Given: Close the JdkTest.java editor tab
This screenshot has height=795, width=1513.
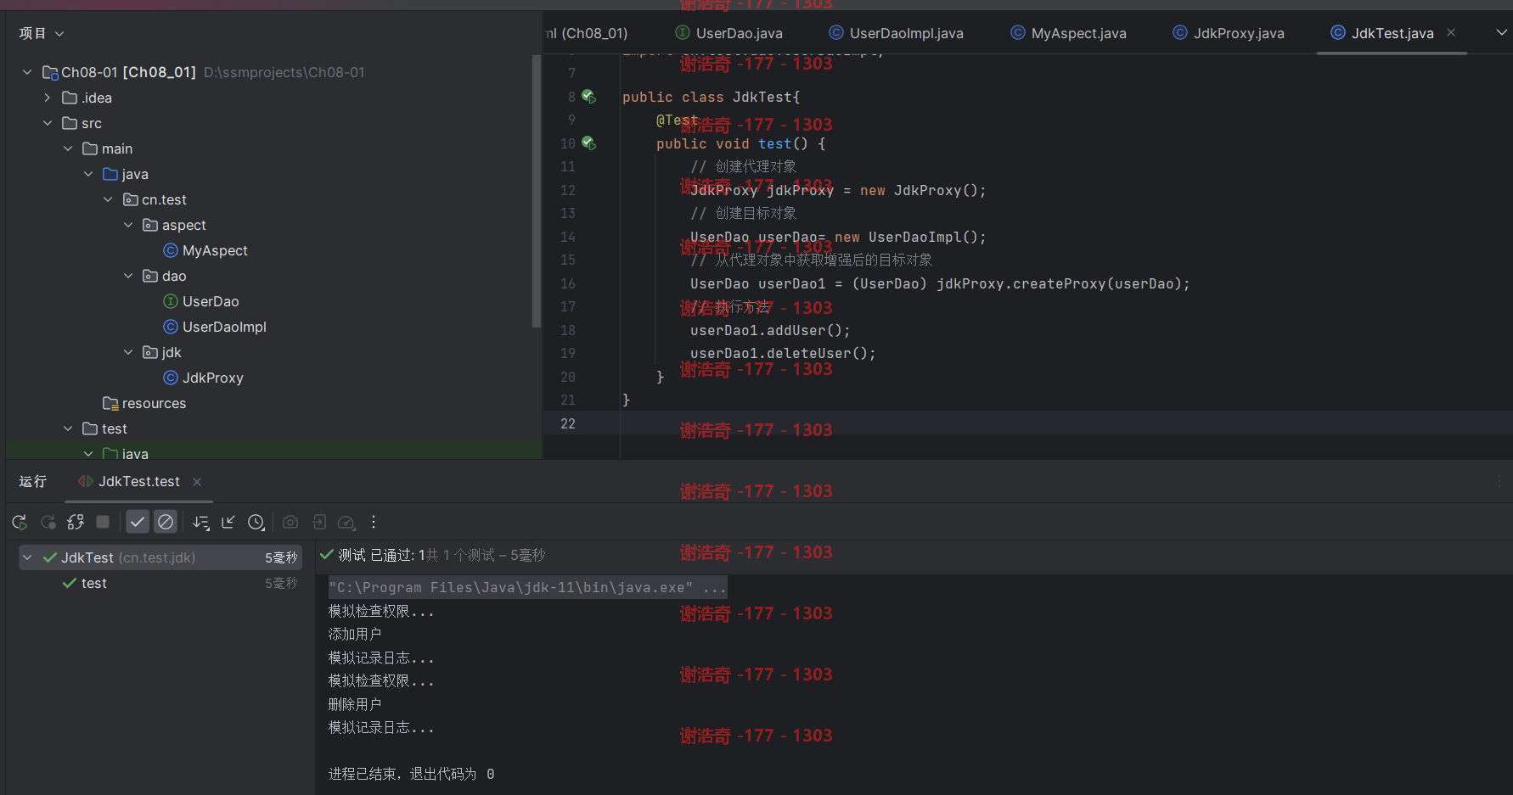Looking at the screenshot, I should point(1451,32).
